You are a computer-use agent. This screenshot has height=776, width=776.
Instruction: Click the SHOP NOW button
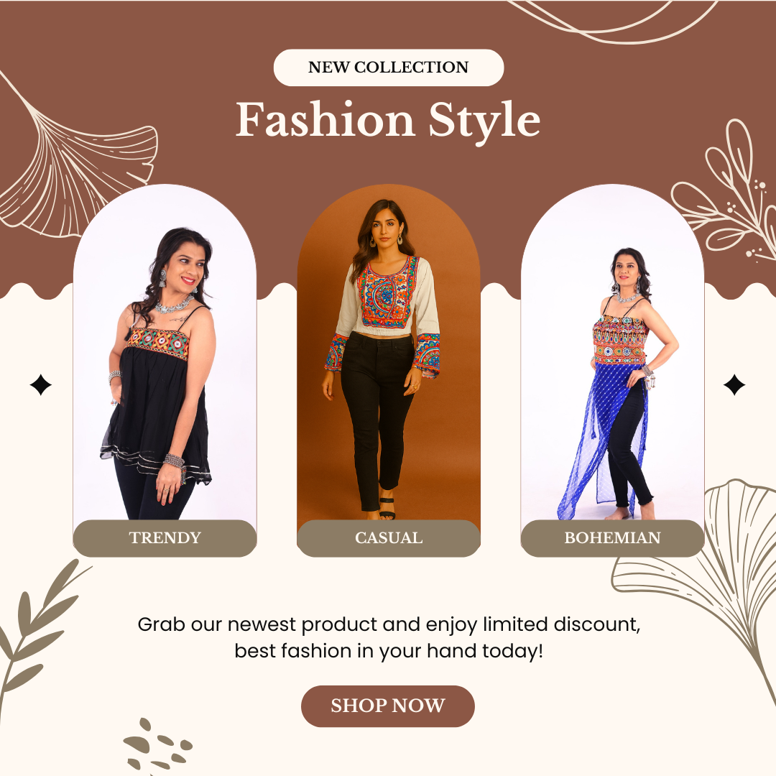tap(387, 706)
